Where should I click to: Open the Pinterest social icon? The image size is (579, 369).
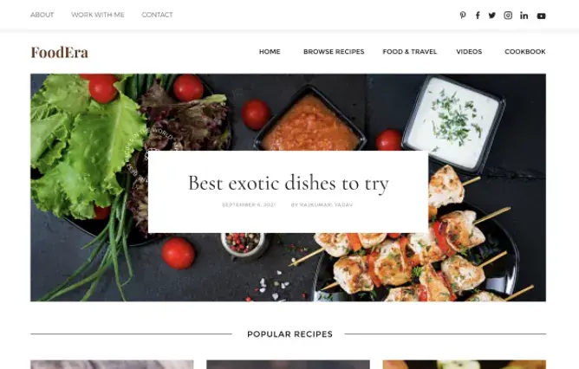click(463, 15)
